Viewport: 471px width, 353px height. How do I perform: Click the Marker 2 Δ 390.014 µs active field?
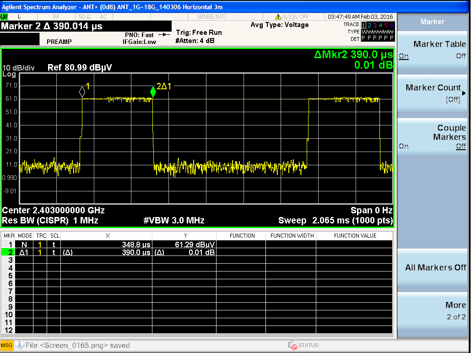tap(52, 26)
